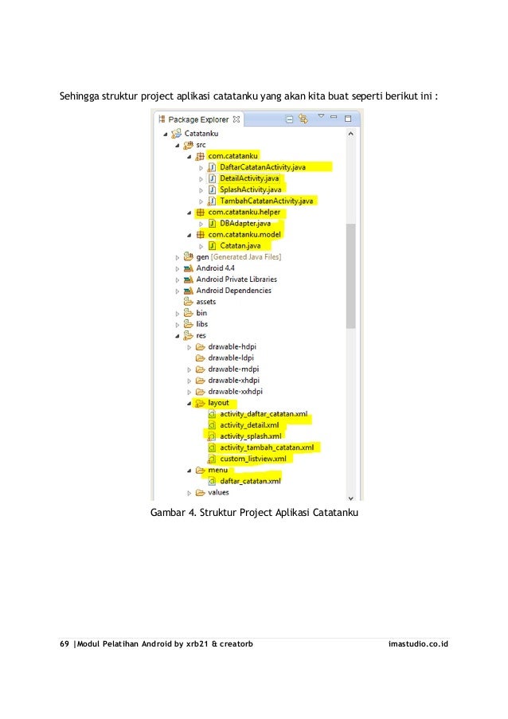
Task: Collapse the com.catatanku package node
Action: pos(189,157)
